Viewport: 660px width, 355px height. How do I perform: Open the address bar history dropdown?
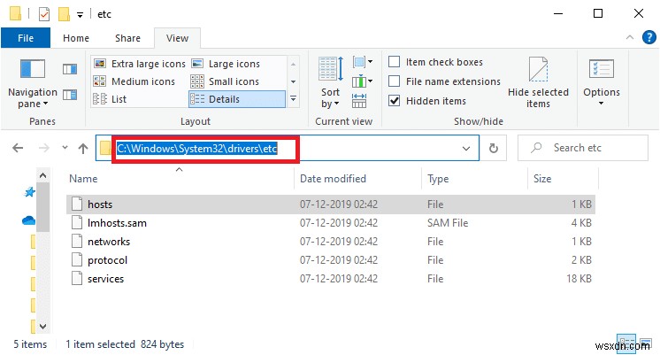[466, 148]
